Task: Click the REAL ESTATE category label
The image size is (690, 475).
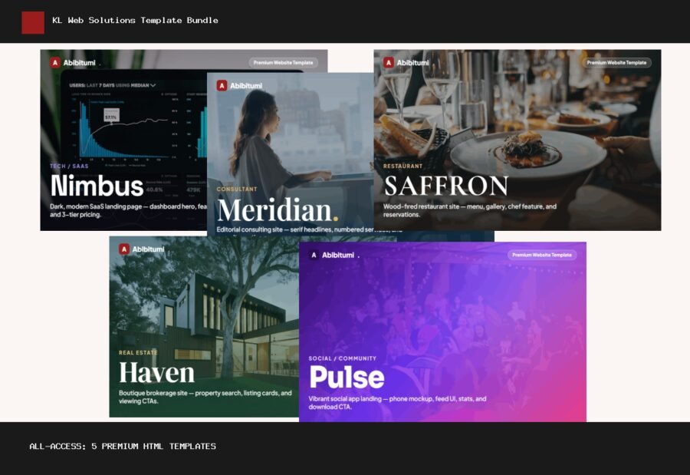Action: pyautogui.click(x=138, y=352)
